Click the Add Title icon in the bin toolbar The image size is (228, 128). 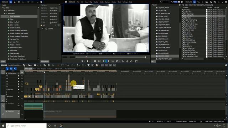[211, 2]
